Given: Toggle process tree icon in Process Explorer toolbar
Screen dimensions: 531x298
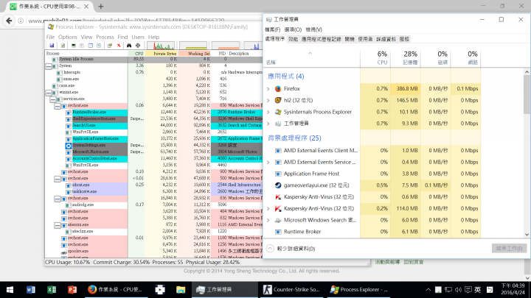Looking at the screenshot, I should pyautogui.click(x=82, y=46).
